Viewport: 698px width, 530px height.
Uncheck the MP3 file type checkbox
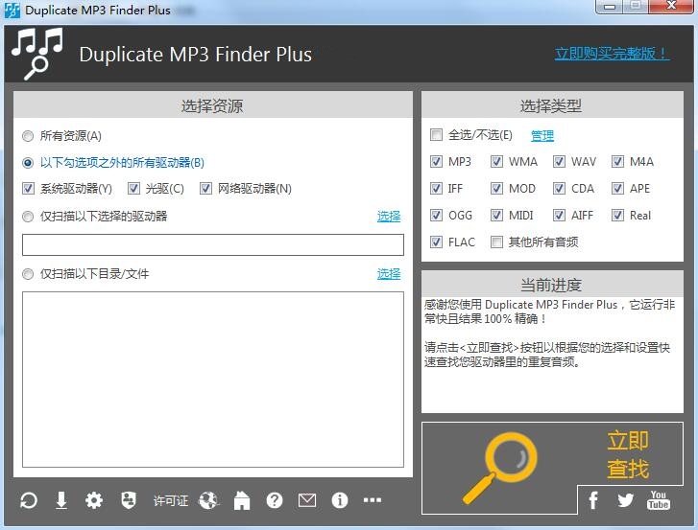[436, 162]
